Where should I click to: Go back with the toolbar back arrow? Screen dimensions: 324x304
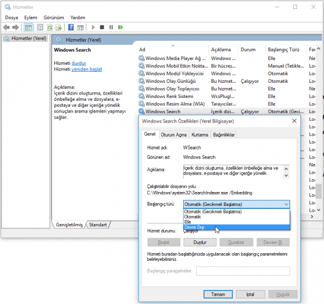(x=6, y=27)
